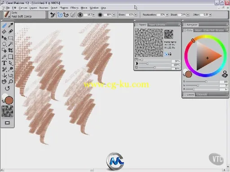This screenshot has height=172, width=230.
Task: Select the Crop tool
Action: [x=10, y=51]
